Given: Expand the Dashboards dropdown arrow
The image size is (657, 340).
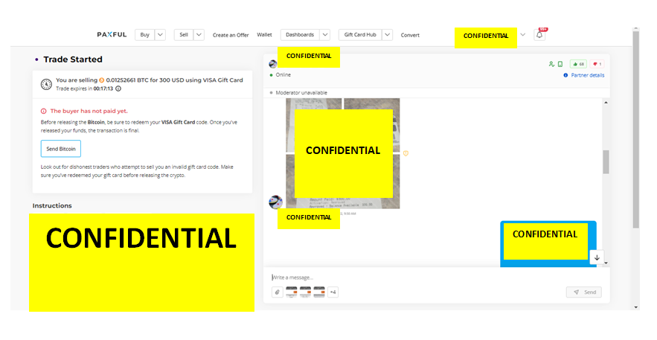Looking at the screenshot, I should tap(324, 35).
